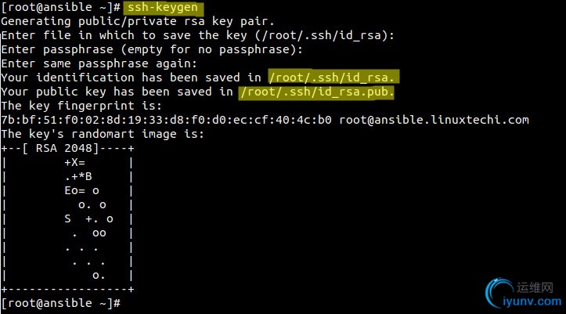The height and width of the screenshot is (314, 566).
Task: Click the 'The key fingerprint is:' line
Action: coord(81,106)
